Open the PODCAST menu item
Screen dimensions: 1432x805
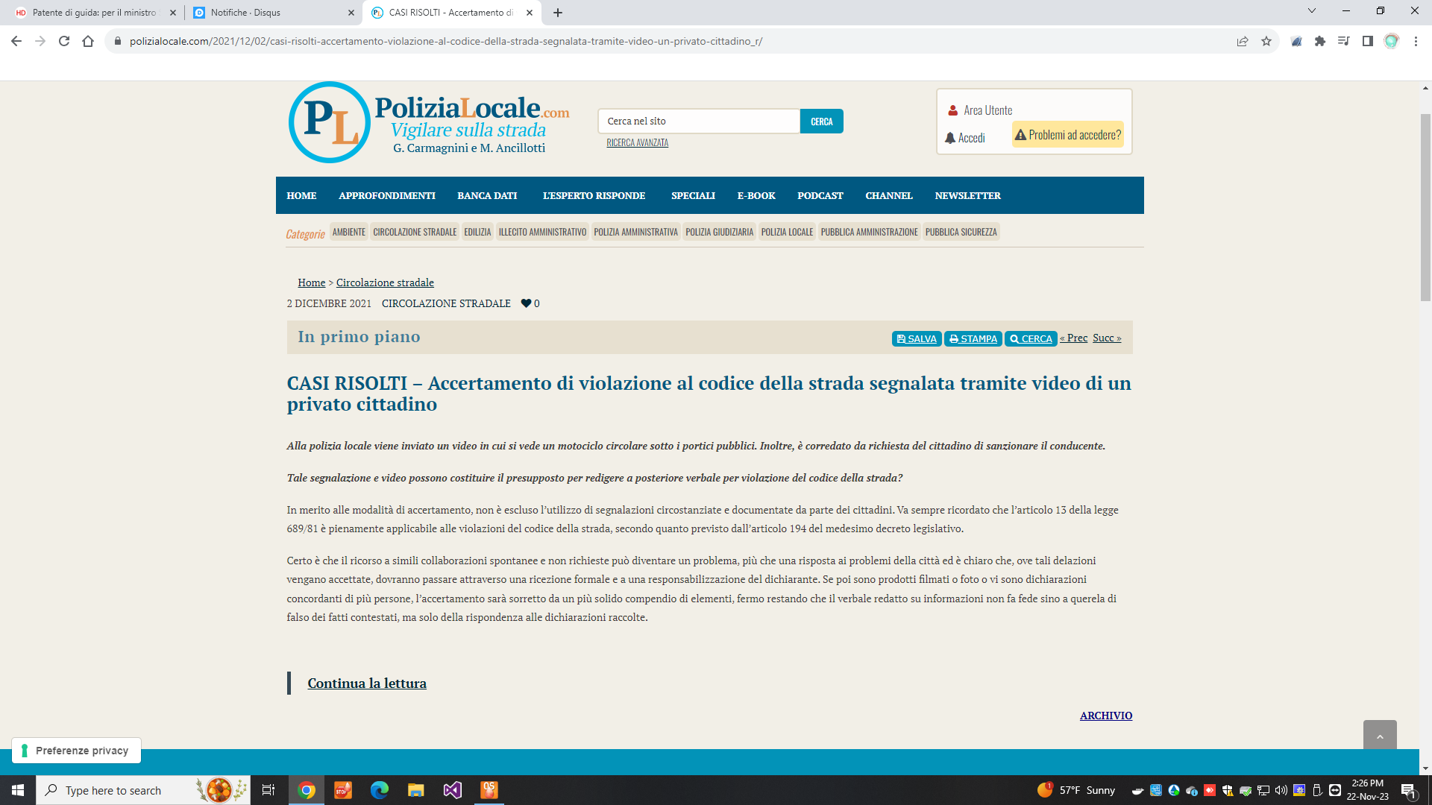point(820,195)
